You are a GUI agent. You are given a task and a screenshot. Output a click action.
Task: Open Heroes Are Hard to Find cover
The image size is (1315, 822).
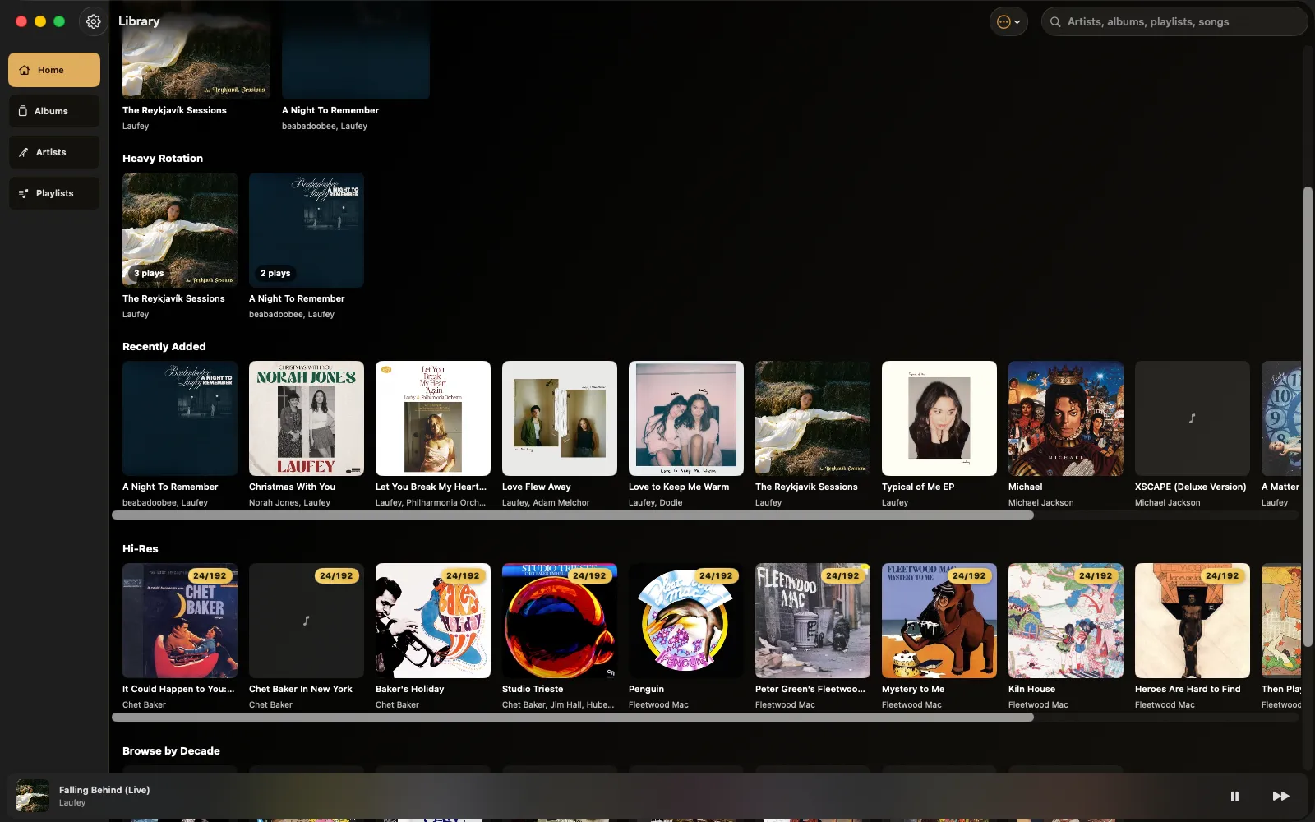(1193, 621)
